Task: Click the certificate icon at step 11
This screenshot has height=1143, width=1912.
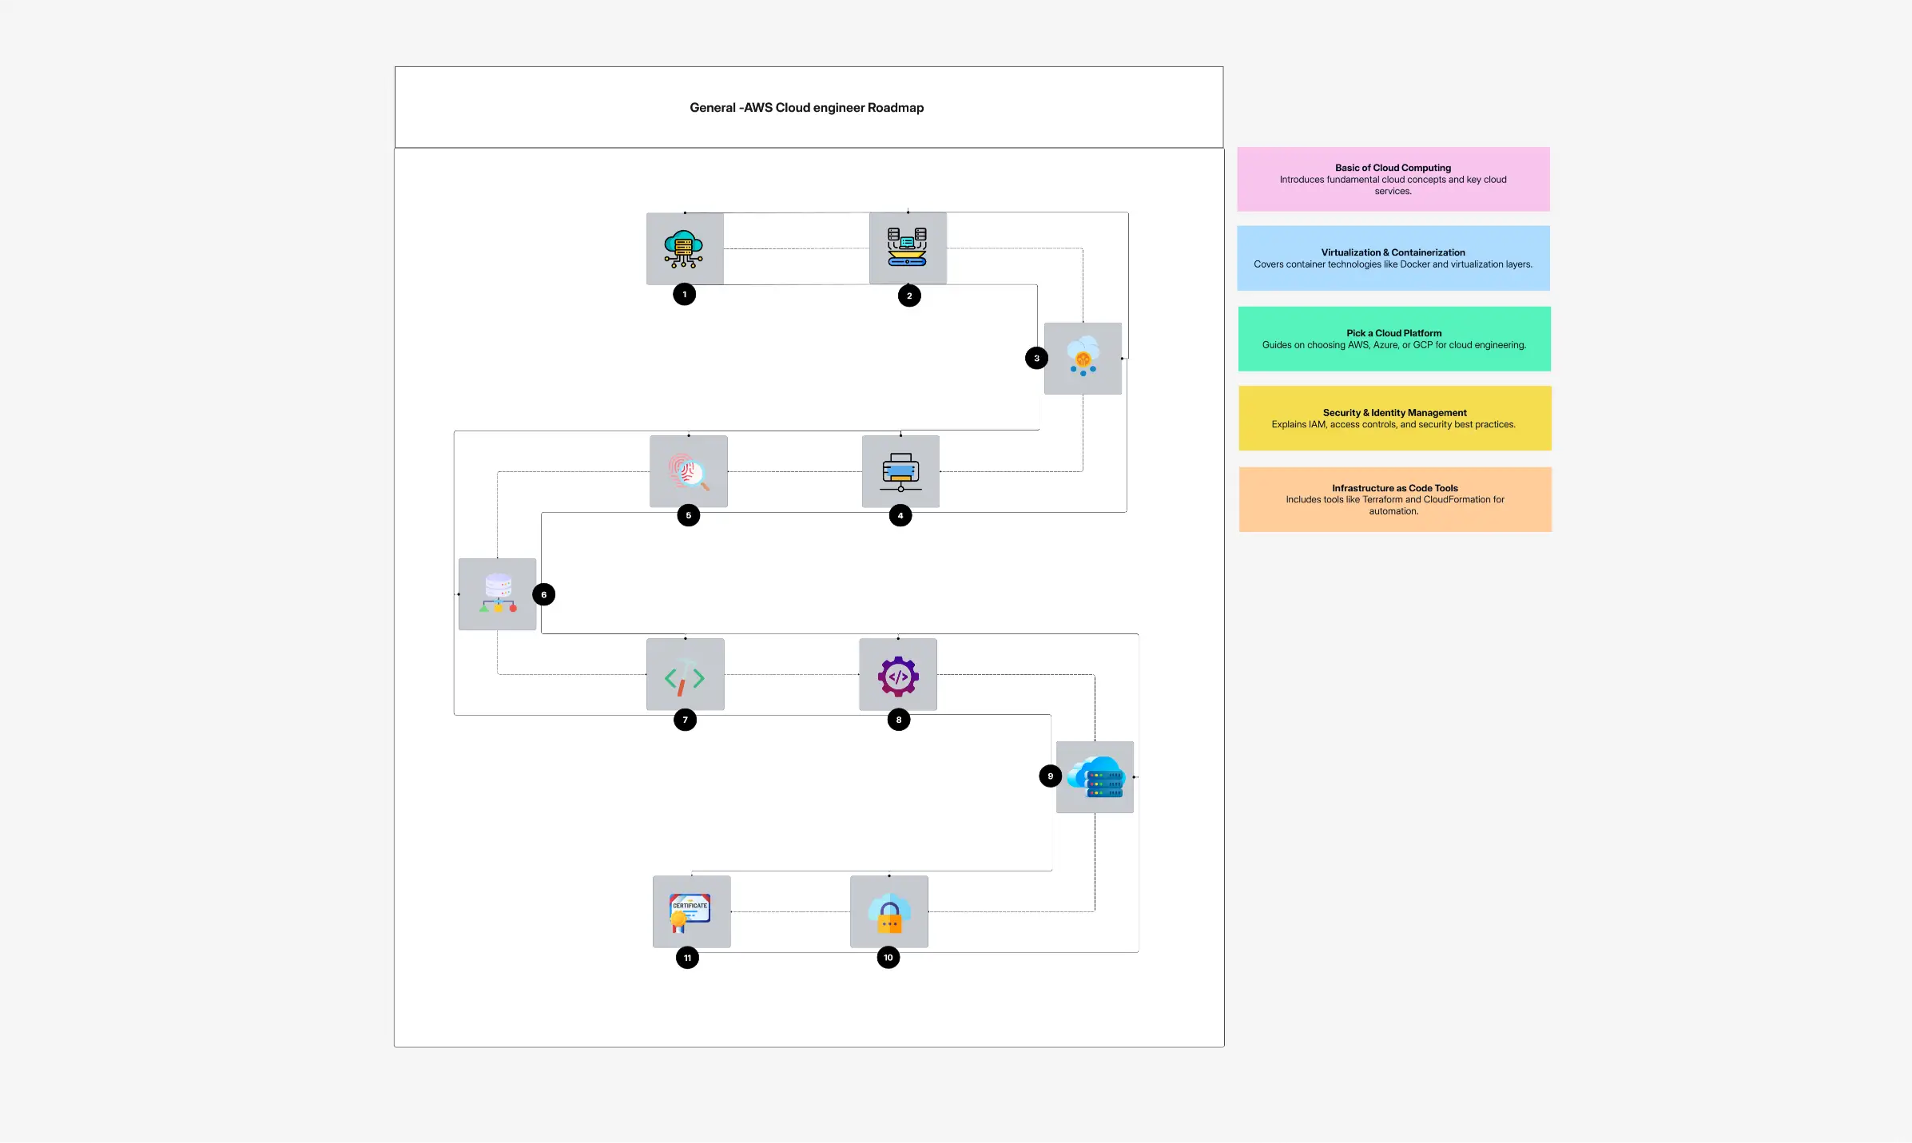Action: 691,912
